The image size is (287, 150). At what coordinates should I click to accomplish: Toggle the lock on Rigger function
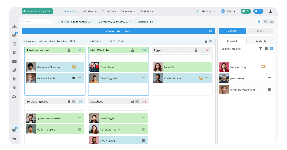(196, 50)
